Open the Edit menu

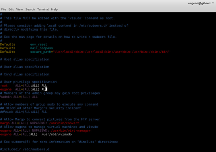point(11,10)
